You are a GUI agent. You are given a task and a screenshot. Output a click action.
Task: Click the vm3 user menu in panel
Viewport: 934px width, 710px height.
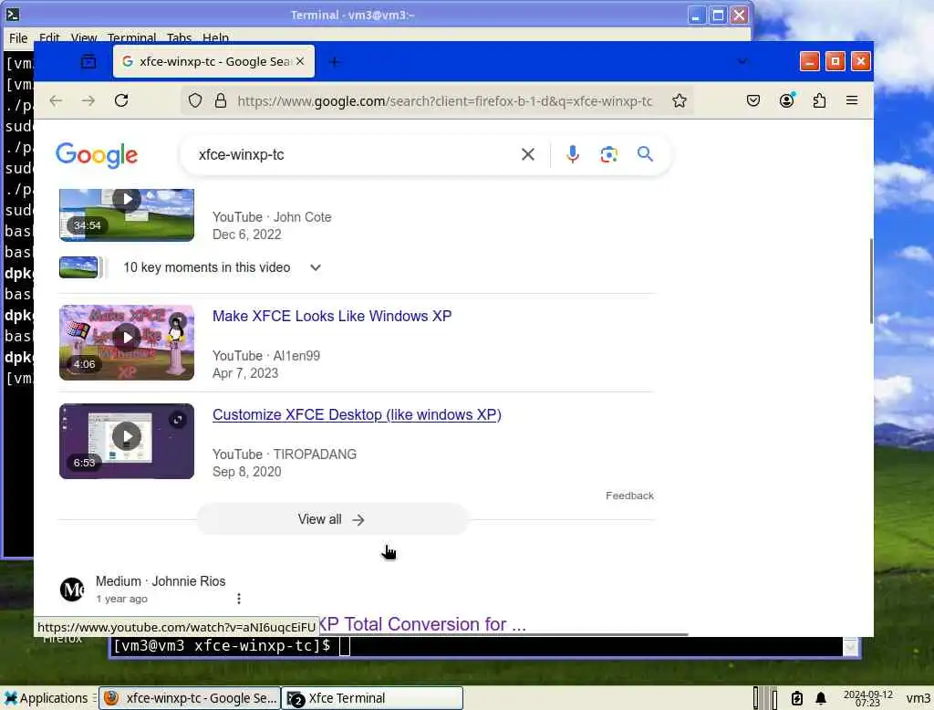tap(918, 698)
